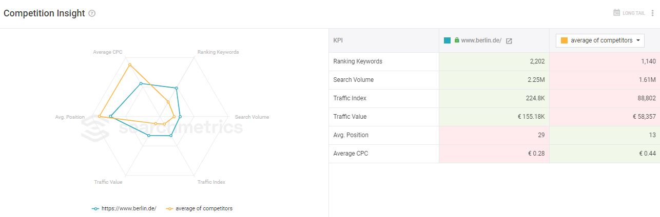Click orange Average CPC point on radar
This screenshot has height=217, width=660.
pos(130,64)
